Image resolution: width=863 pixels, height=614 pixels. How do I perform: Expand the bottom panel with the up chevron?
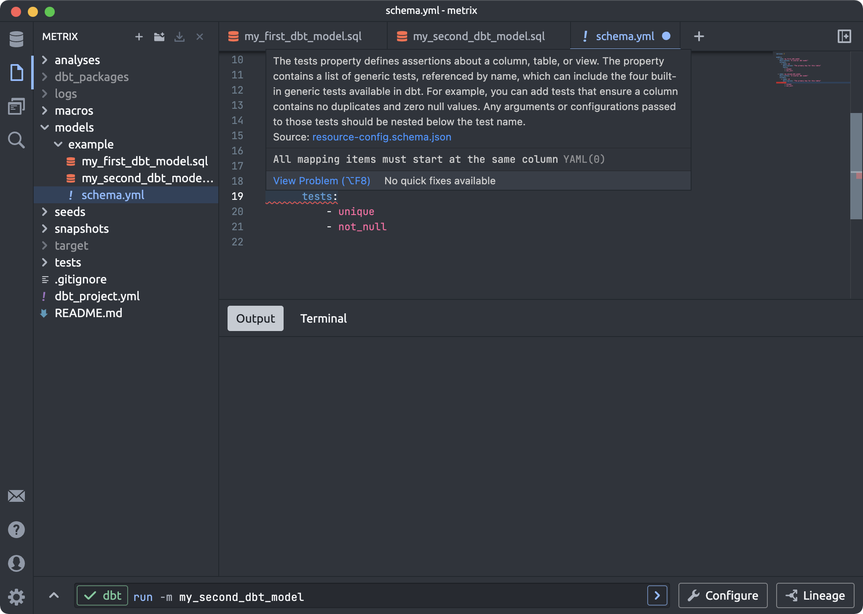click(x=54, y=595)
